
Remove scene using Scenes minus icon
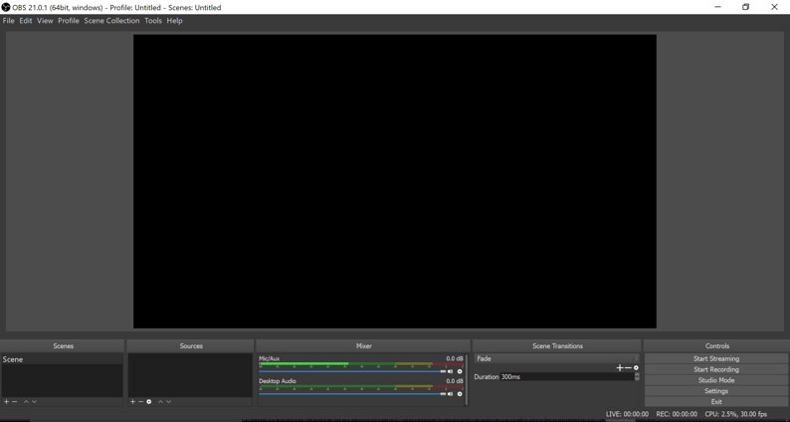[15, 402]
